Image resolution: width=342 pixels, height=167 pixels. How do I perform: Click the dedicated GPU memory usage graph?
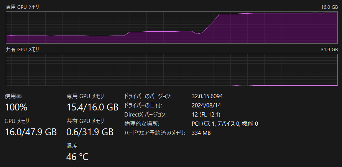(172, 27)
